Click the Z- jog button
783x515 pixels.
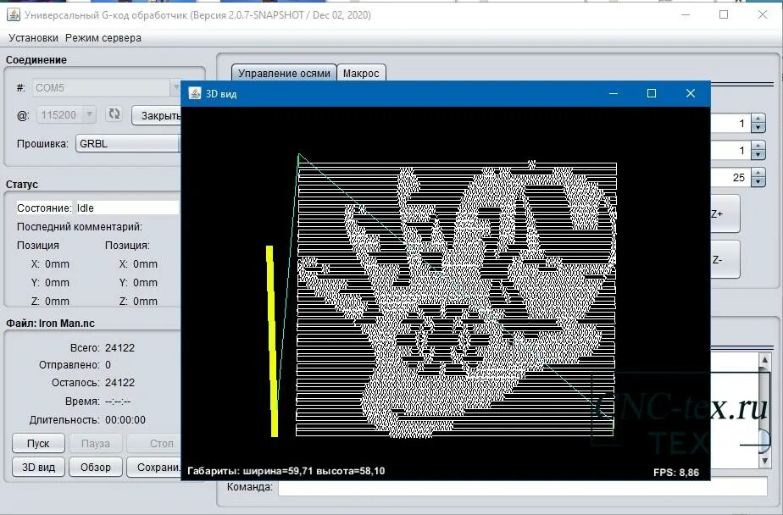tap(724, 259)
